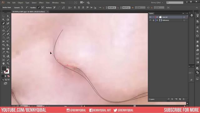Toggle visibility of Line Art layer
200x113 pixels.
(x=150, y=17)
